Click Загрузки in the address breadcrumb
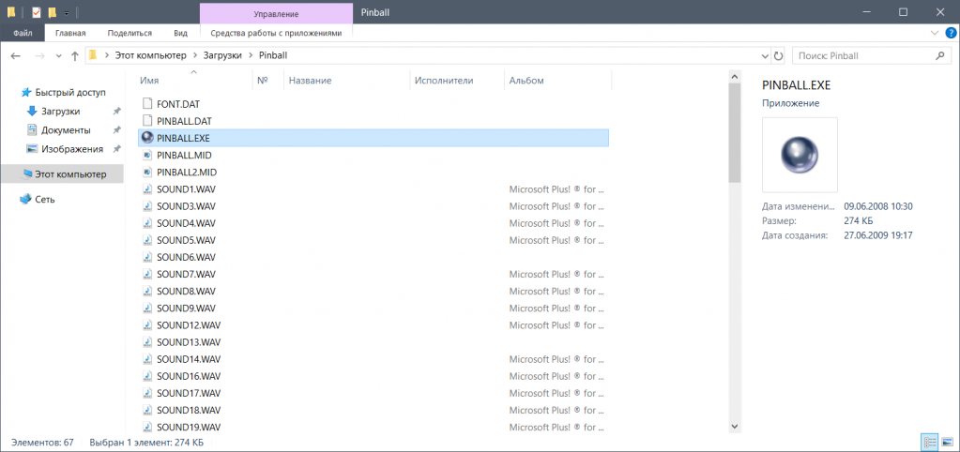960x452 pixels. pyautogui.click(x=224, y=56)
